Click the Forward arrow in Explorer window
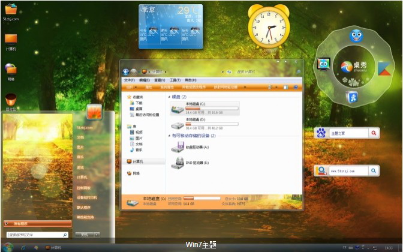The height and width of the screenshot is (252, 403). point(133,72)
